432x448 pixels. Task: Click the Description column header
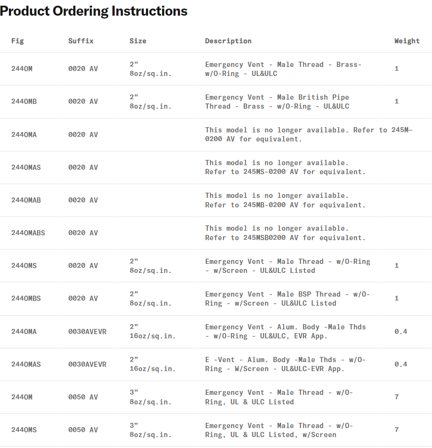228,41
